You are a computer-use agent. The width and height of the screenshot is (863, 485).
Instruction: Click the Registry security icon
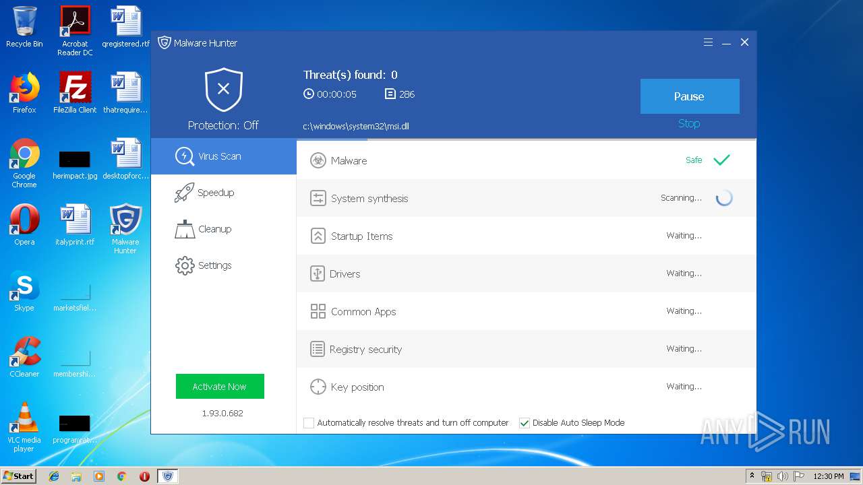coord(318,349)
